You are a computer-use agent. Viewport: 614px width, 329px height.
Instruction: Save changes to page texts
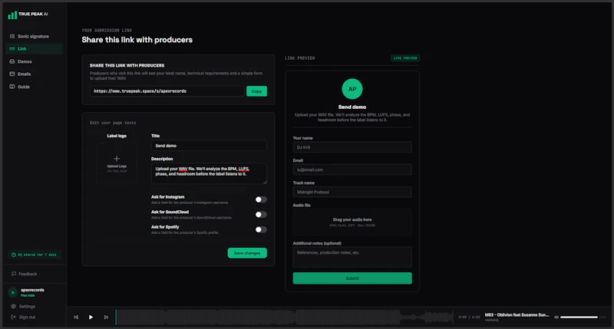247,253
